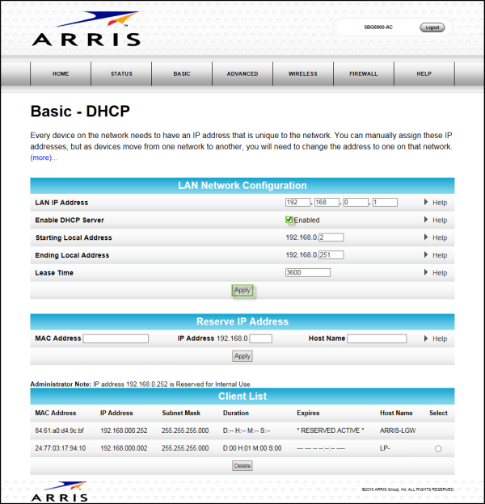Open the ADVANCED menu

click(x=242, y=73)
